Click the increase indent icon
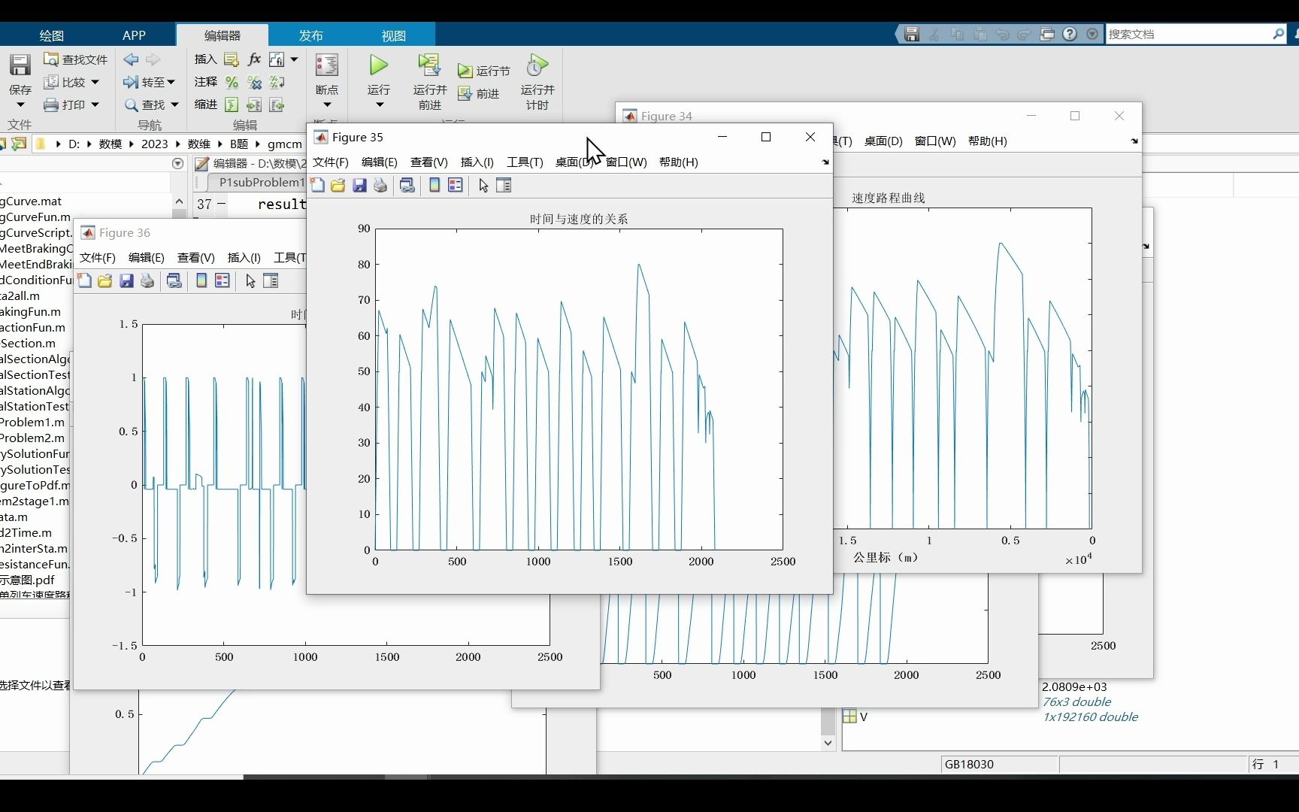Viewport: 1299px width, 812px height. (255, 105)
